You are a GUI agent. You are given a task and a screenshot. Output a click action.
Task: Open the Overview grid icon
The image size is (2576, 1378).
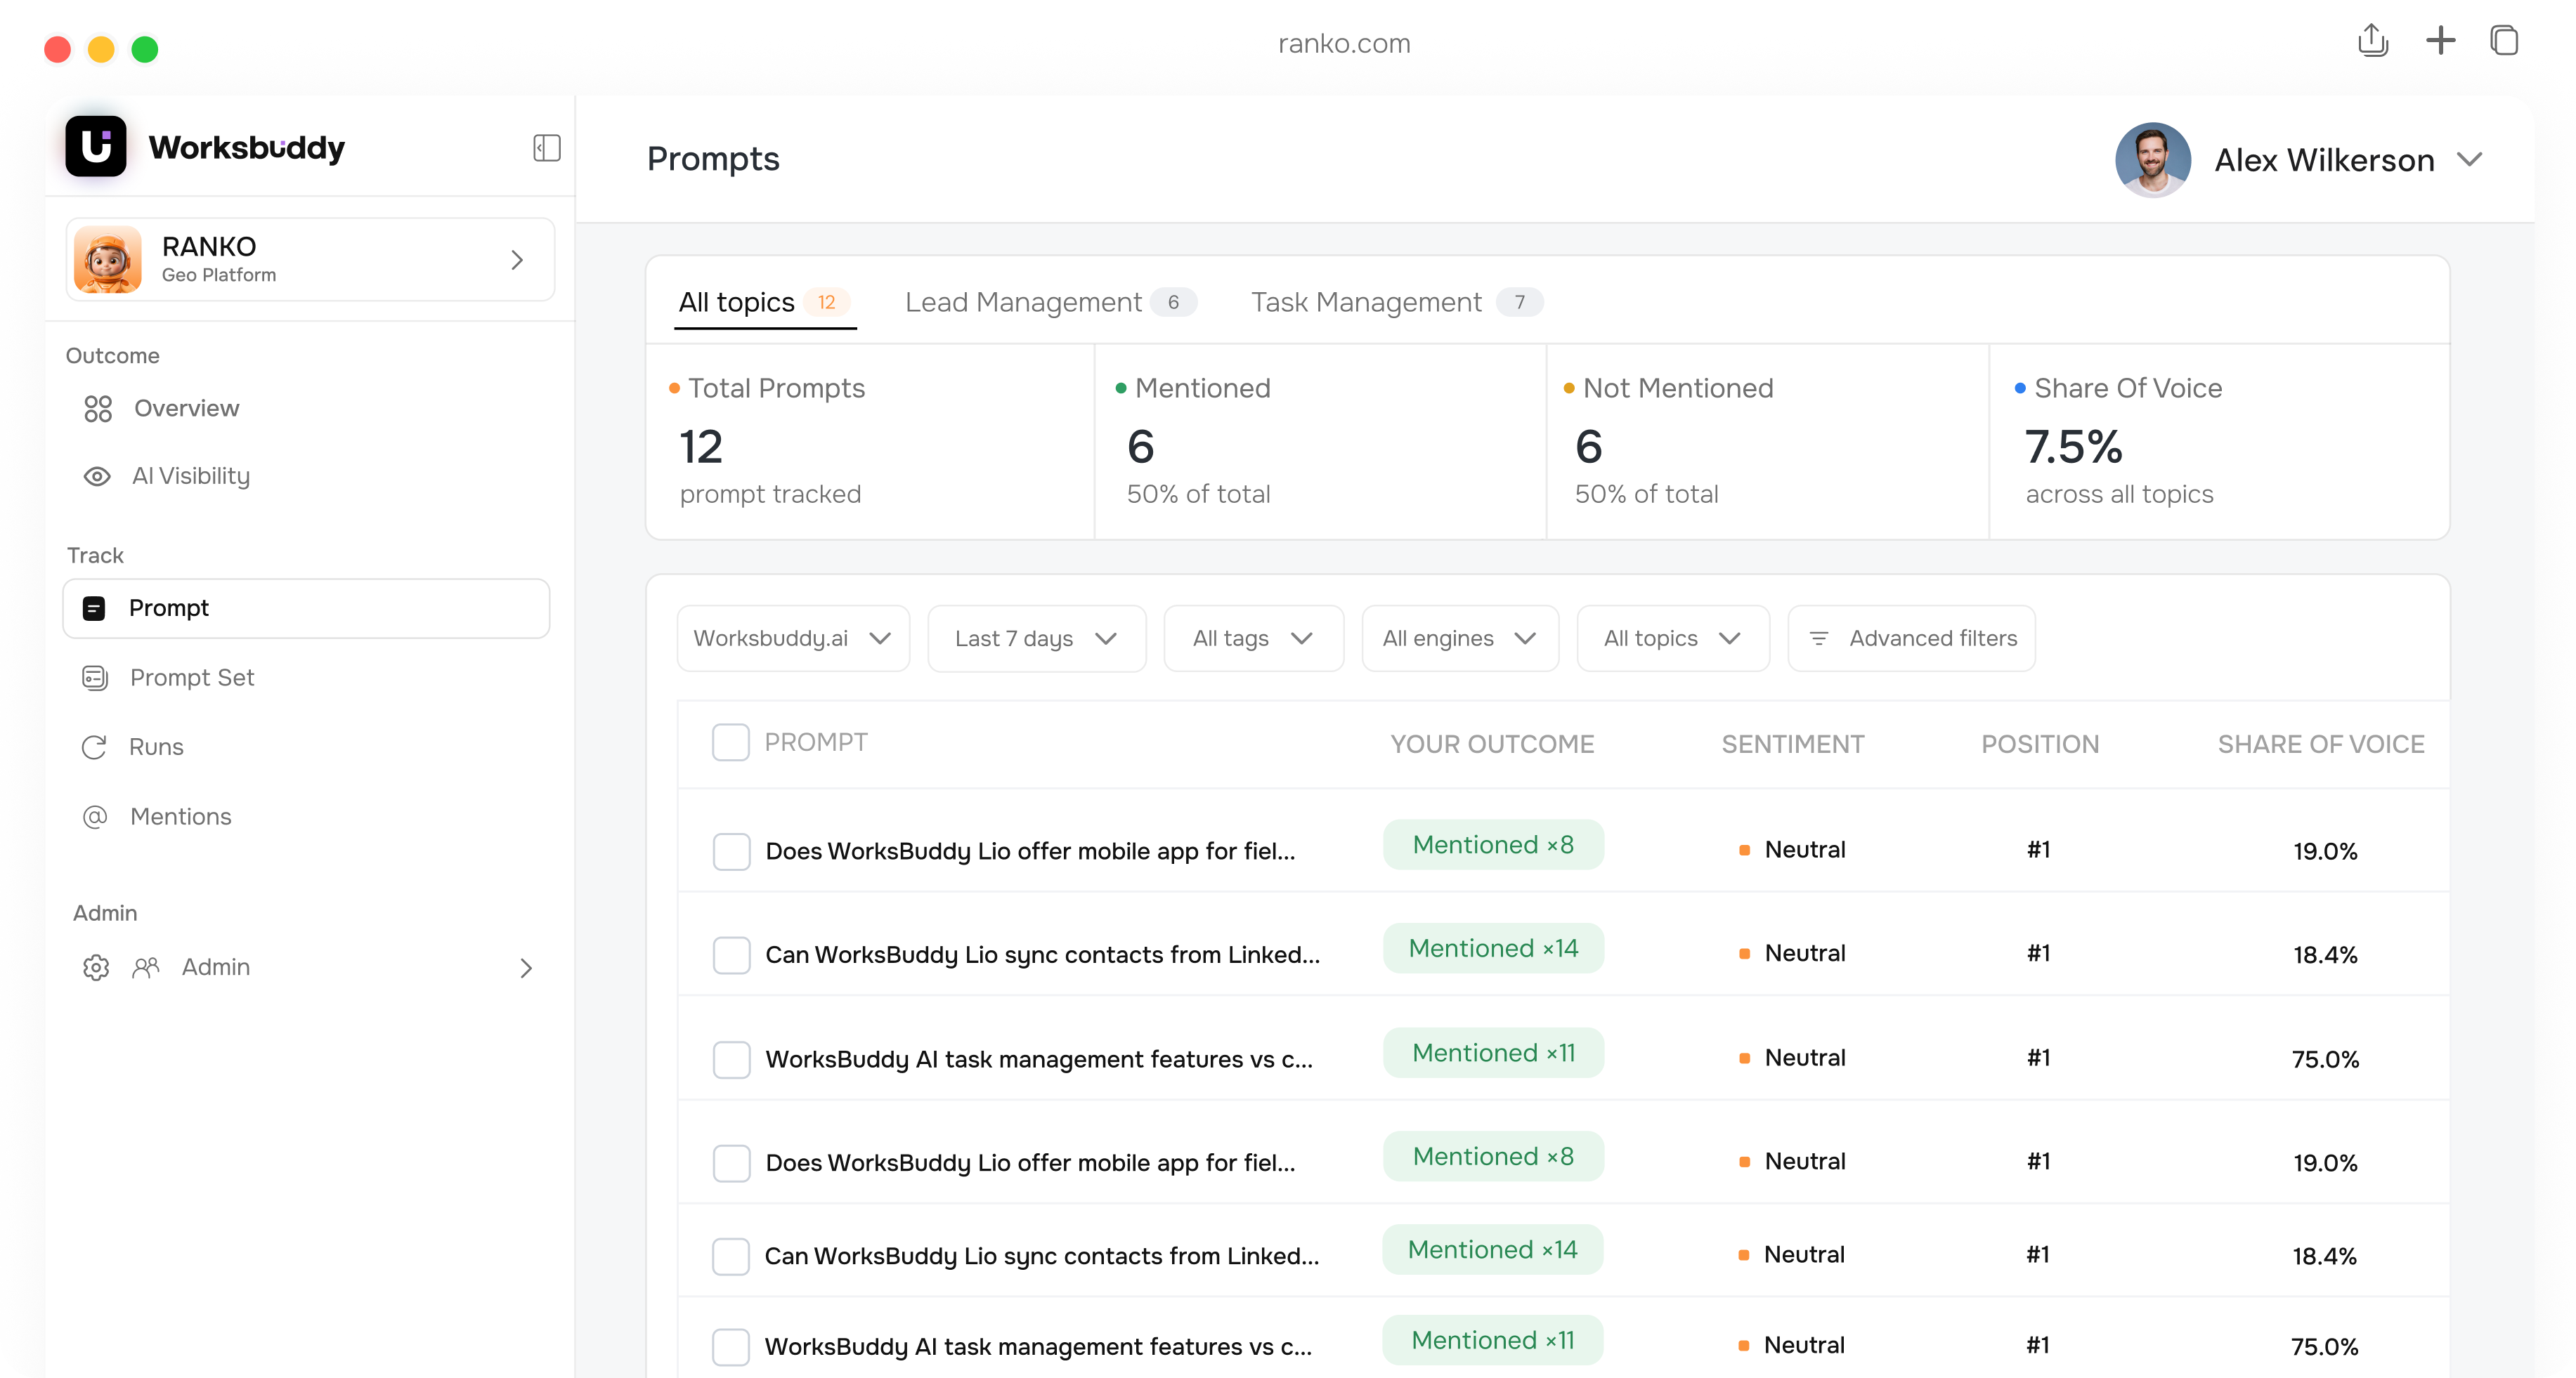point(98,409)
